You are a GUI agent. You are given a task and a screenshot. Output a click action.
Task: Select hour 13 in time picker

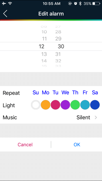[44, 54]
